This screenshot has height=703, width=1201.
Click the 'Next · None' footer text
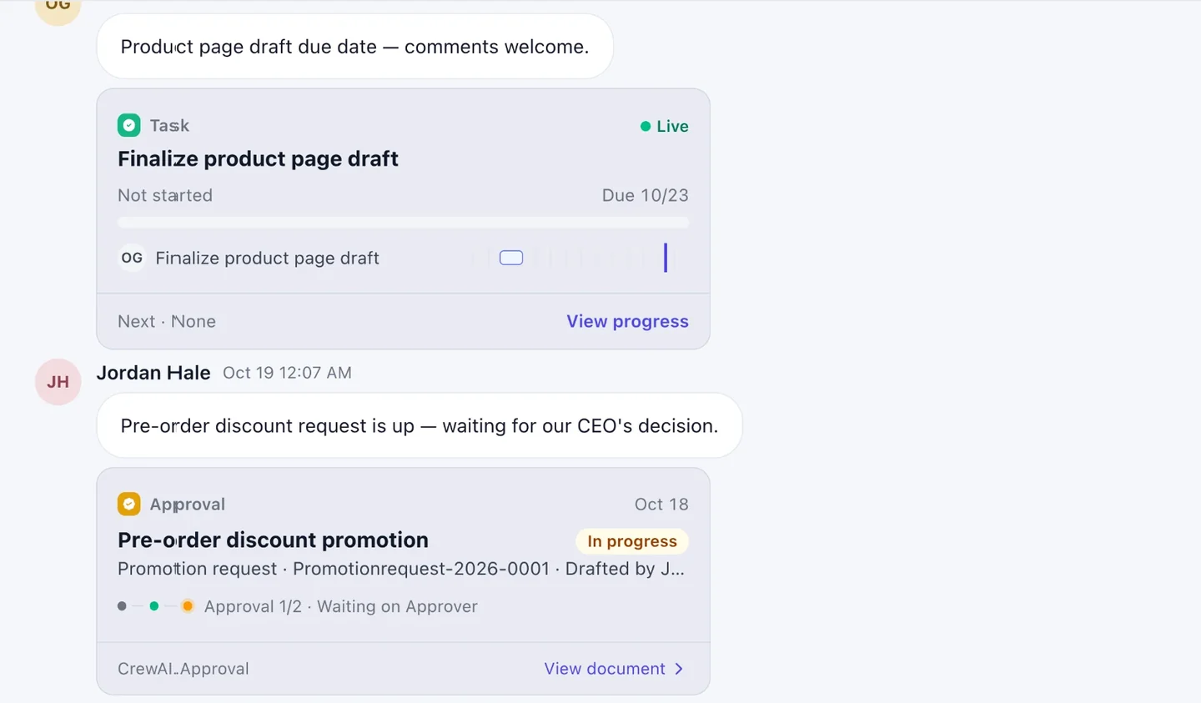coord(167,322)
